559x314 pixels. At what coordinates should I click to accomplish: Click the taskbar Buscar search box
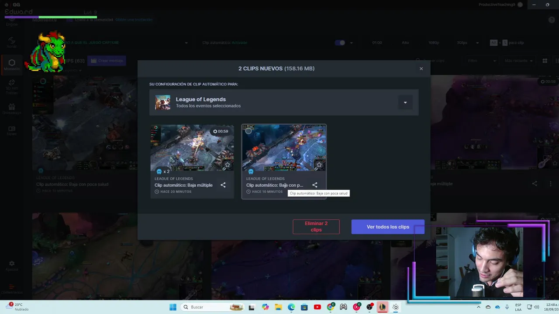[x=213, y=307]
